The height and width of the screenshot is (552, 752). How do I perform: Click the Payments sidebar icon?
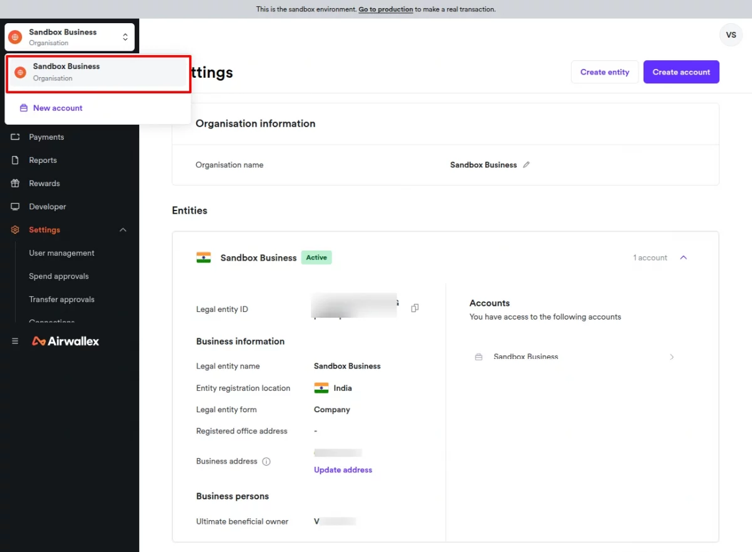(x=16, y=137)
